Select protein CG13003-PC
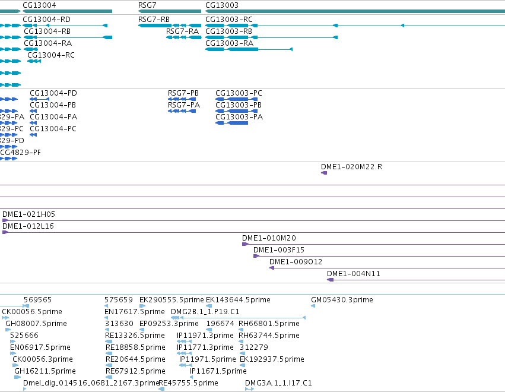The width and height of the screenshot is (505, 392). click(x=239, y=93)
